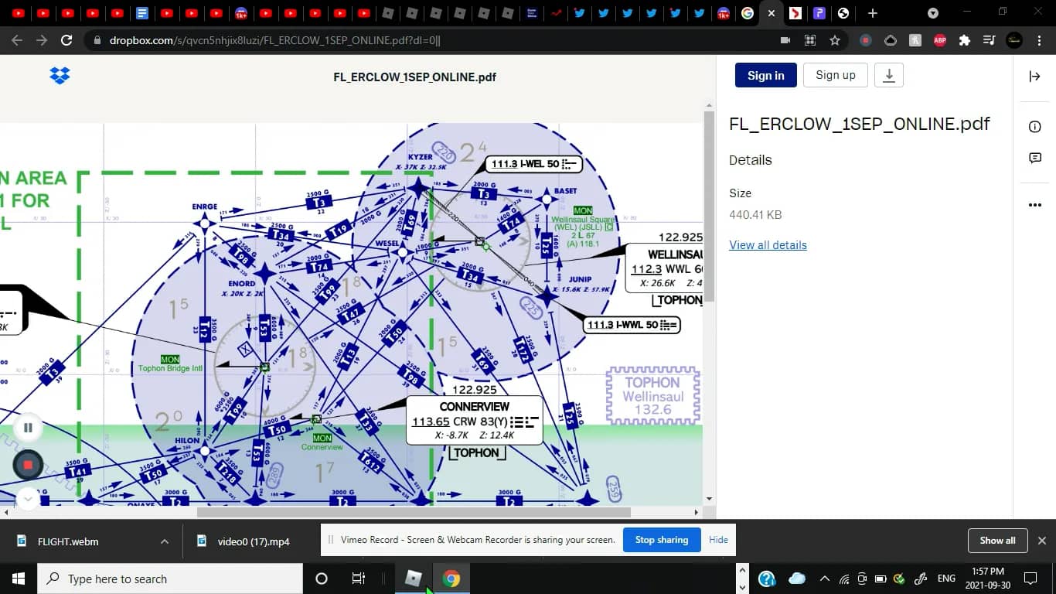The height and width of the screenshot is (594, 1056).
Task: Open the FLIGHT.webm downloaded file
Action: [x=68, y=541]
